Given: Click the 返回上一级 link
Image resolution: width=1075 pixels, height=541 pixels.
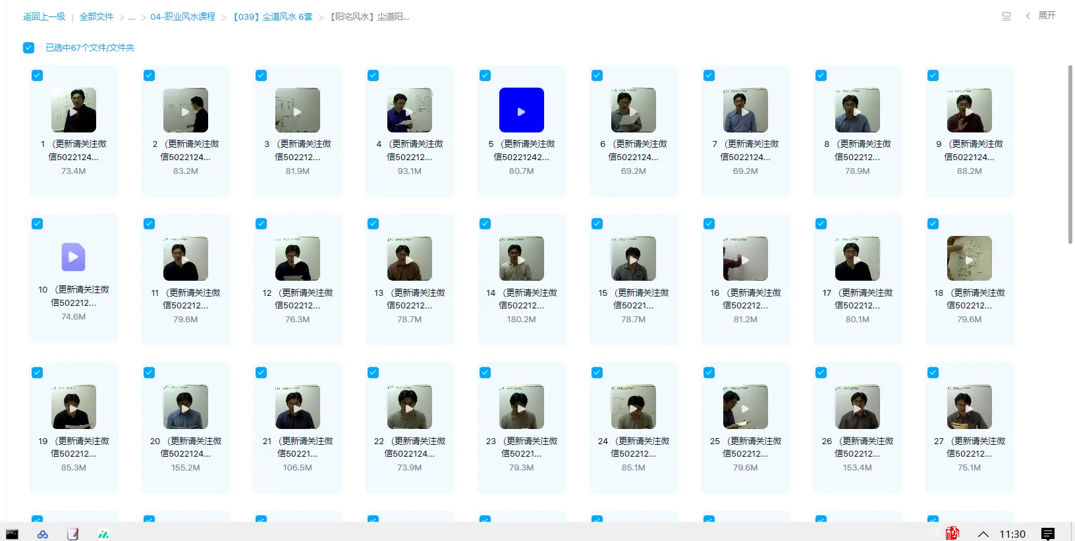Looking at the screenshot, I should pos(44,16).
